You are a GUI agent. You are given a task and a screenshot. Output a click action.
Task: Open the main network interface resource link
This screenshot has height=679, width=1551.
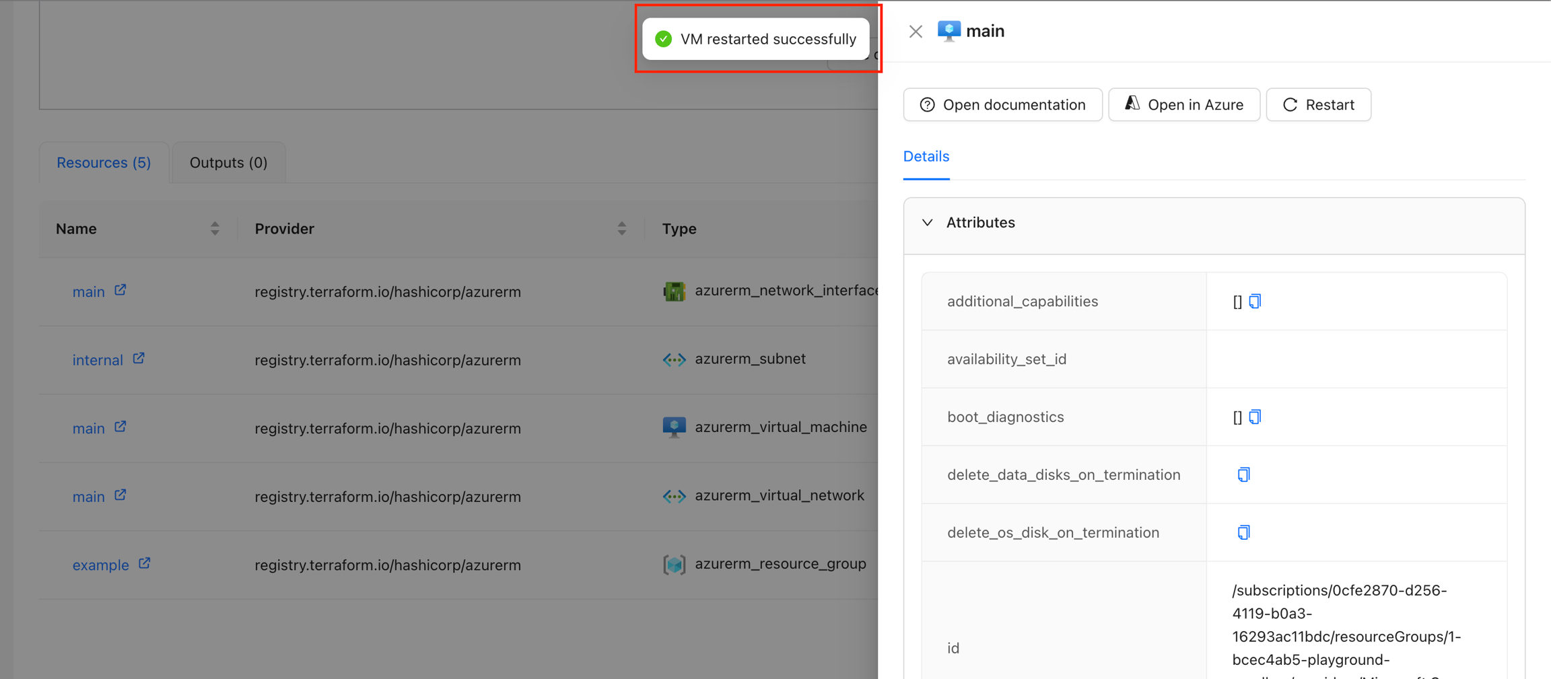pos(89,292)
